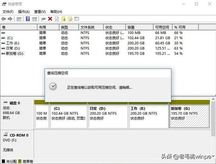The image size is (216, 164).
Task: Toggle the show/hide action pane icon
Action: point(34,19)
